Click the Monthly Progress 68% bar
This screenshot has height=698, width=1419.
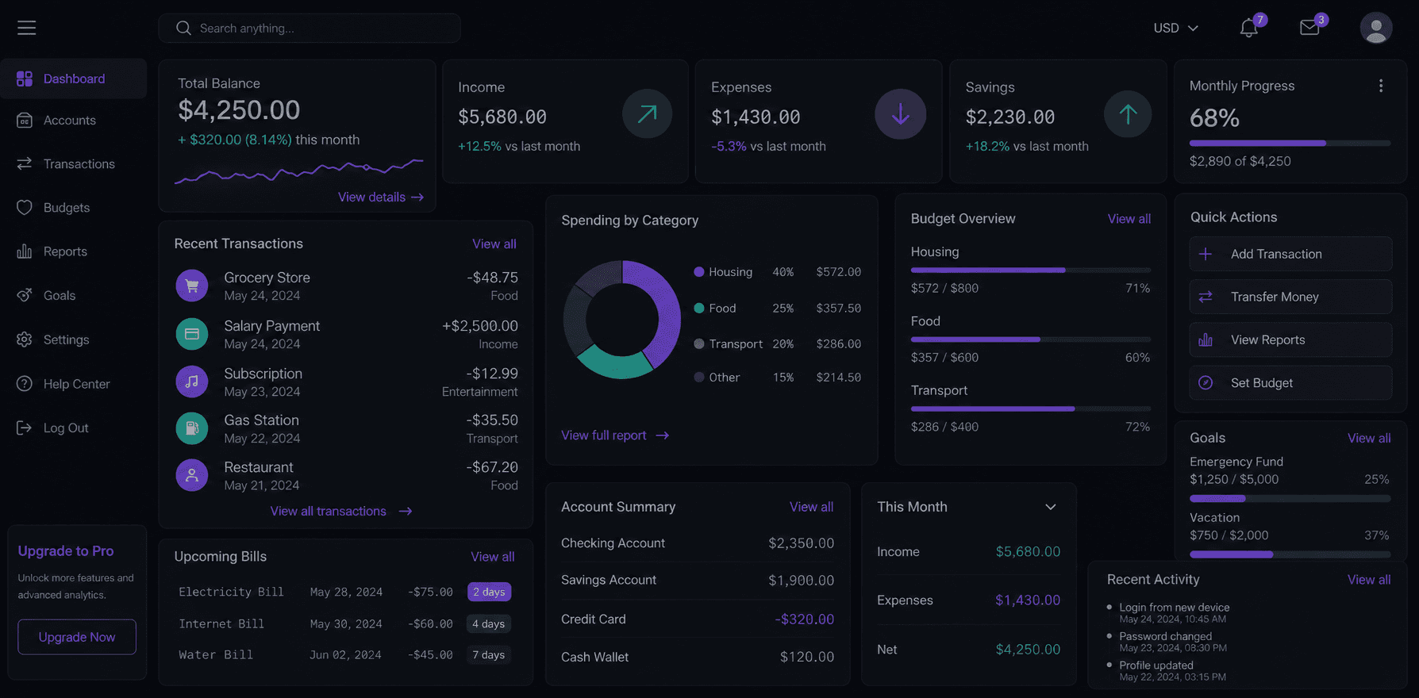click(1290, 144)
